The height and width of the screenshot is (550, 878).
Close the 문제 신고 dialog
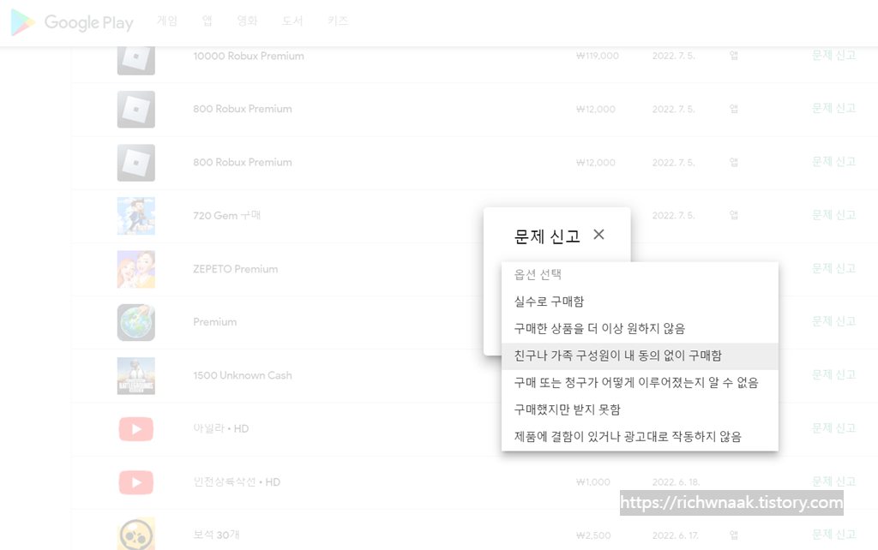(x=598, y=235)
